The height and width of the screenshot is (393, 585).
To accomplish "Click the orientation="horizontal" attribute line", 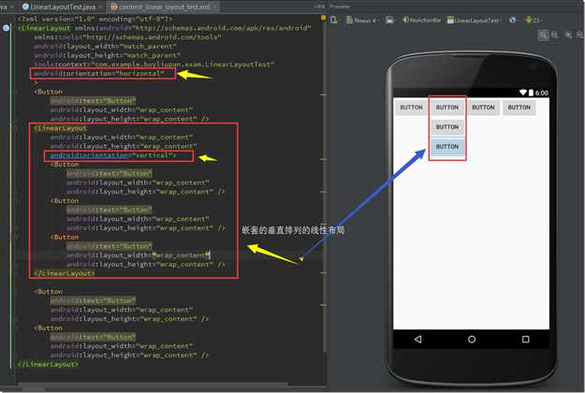I will pos(99,74).
